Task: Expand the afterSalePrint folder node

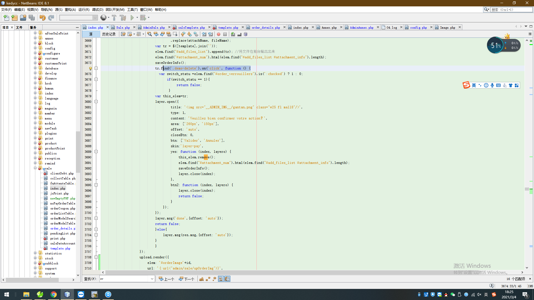Action: coord(35,33)
